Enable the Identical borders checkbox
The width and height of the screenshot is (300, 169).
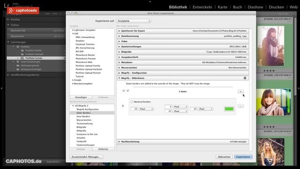132,102
